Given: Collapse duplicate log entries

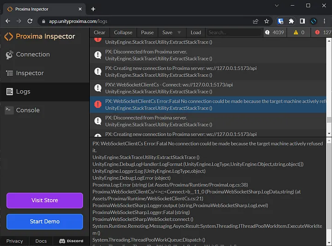Looking at the screenshot, I should (x=123, y=33).
